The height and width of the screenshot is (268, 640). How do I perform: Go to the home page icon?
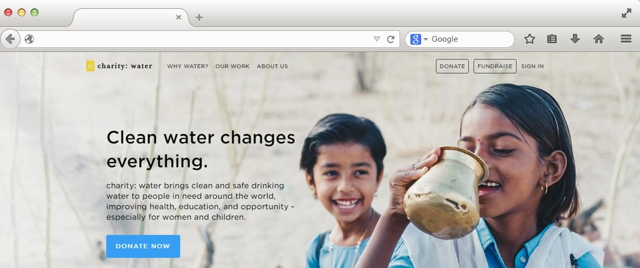pos(598,39)
